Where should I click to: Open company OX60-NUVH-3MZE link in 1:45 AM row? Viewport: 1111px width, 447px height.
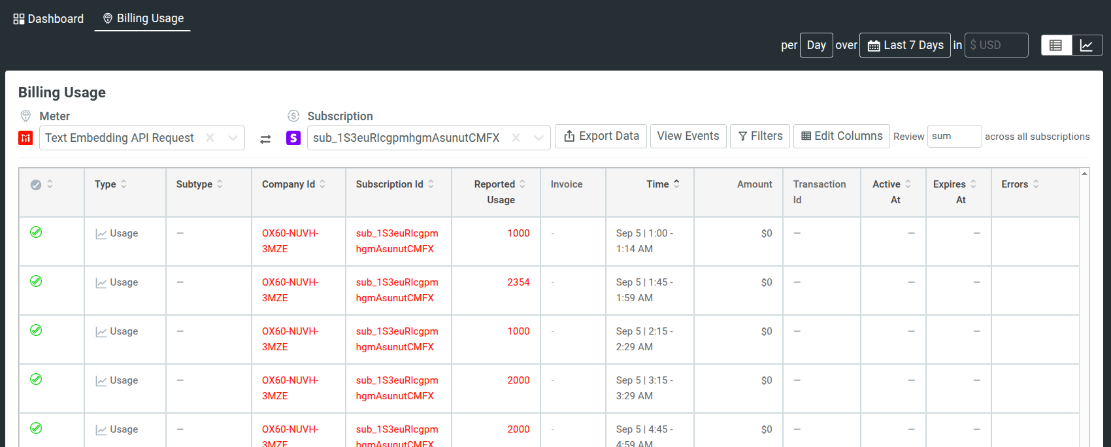pyautogui.click(x=290, y=290)
